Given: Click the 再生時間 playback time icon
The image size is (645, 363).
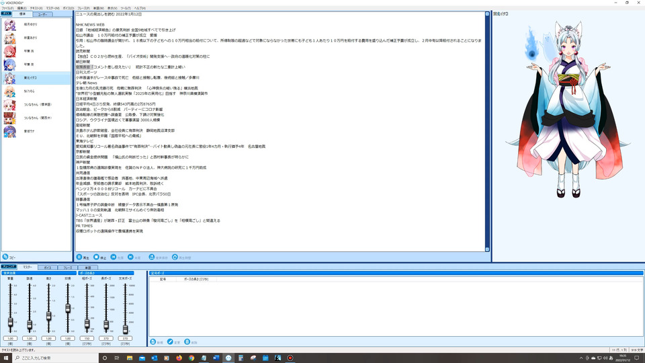Looking at the screenshot, I should coord(175,257).
